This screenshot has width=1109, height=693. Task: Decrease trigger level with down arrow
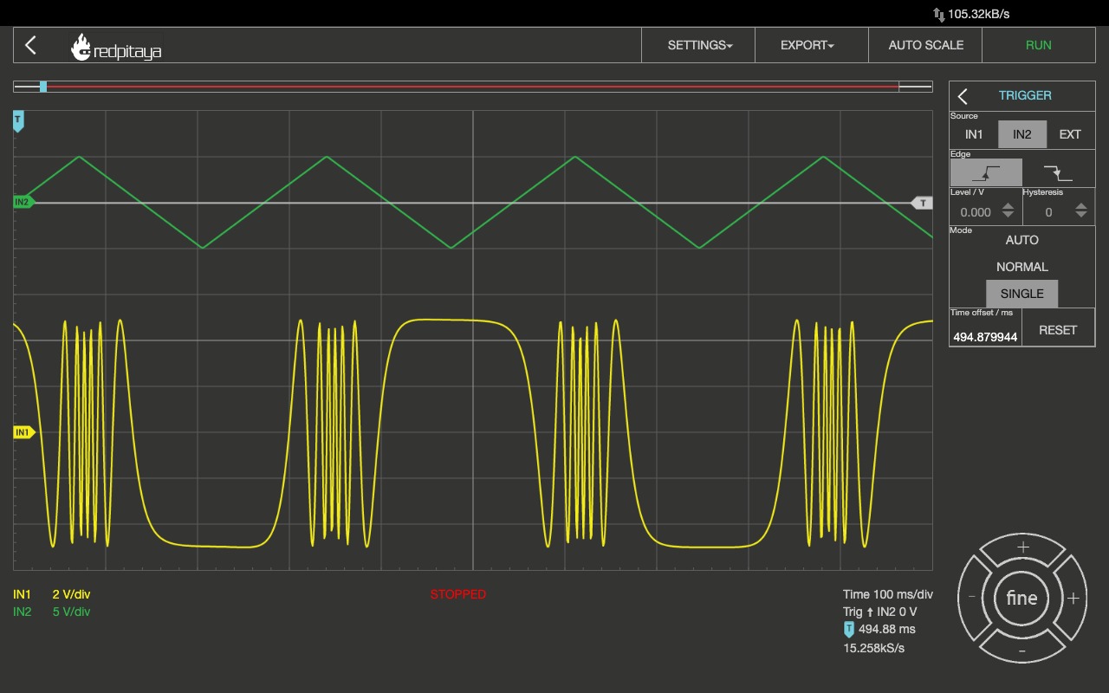[1008, 215]
